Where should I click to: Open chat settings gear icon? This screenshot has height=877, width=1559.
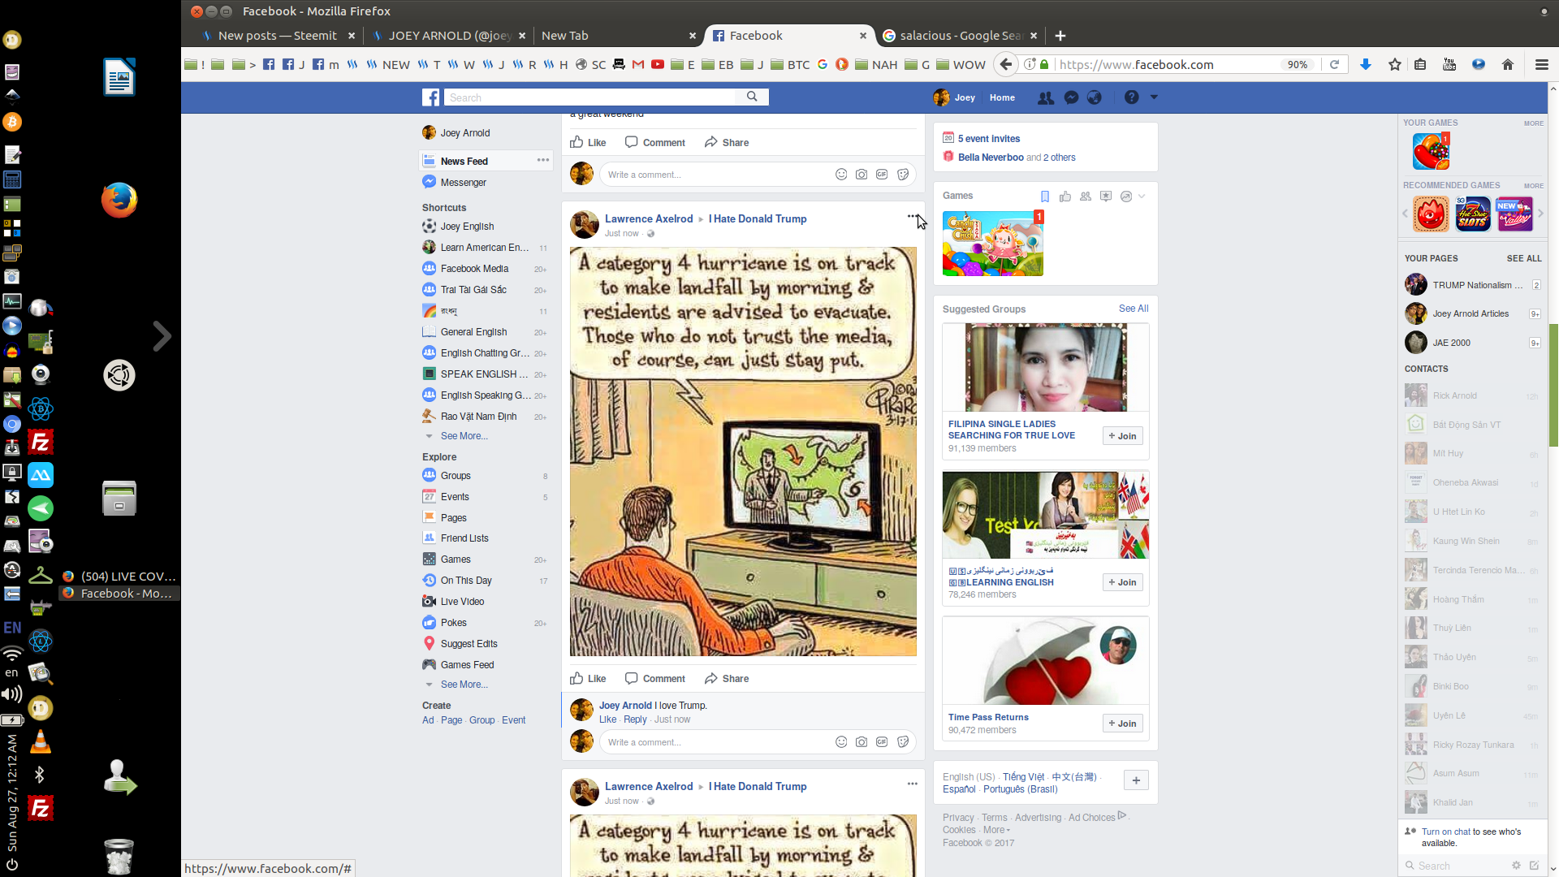coord(1516,866)
